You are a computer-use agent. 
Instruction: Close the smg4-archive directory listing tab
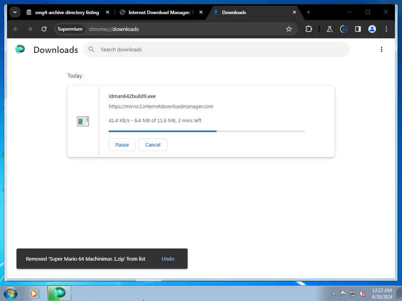[x=108, y=12]
